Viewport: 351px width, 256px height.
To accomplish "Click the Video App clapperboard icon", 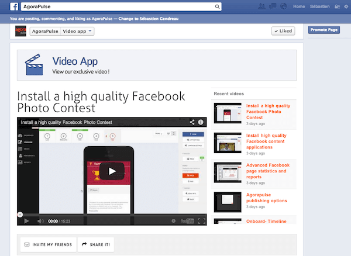I will tap(34, 64).
